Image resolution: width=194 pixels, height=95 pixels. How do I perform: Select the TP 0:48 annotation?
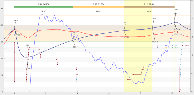[28, 69]
